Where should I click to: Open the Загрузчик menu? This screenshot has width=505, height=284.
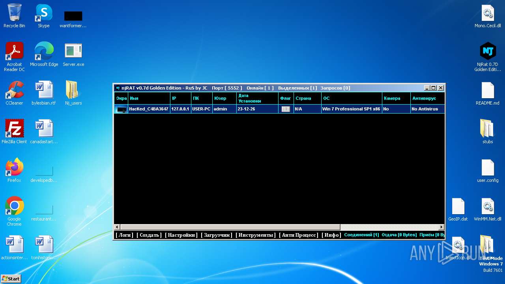(x=217, y=235)
